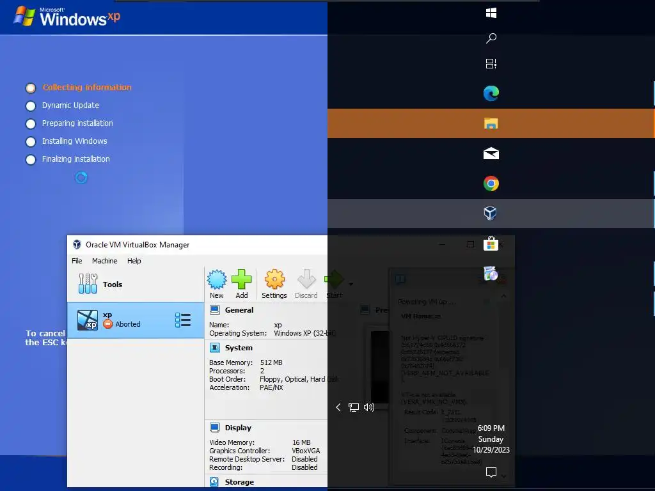Screen dimensions: 655x491
Task: Click the "Preparing installation" setup step
Action: pos(77,123)
